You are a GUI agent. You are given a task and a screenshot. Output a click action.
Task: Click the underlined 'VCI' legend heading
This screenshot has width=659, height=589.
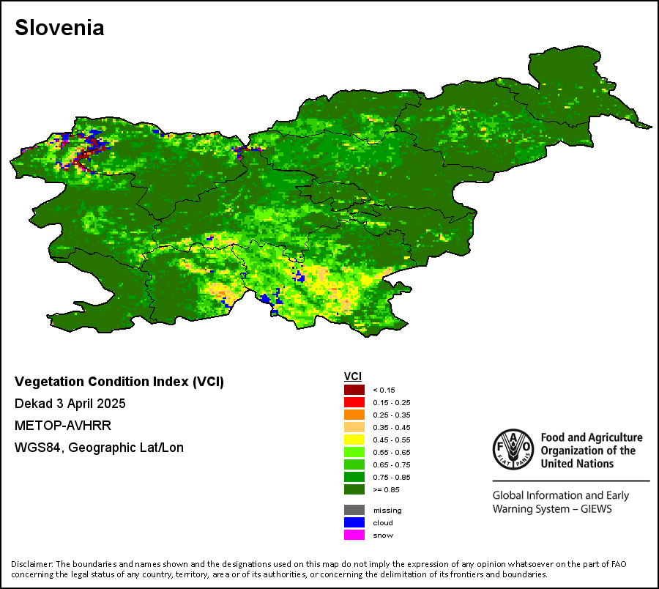point(353,377)
